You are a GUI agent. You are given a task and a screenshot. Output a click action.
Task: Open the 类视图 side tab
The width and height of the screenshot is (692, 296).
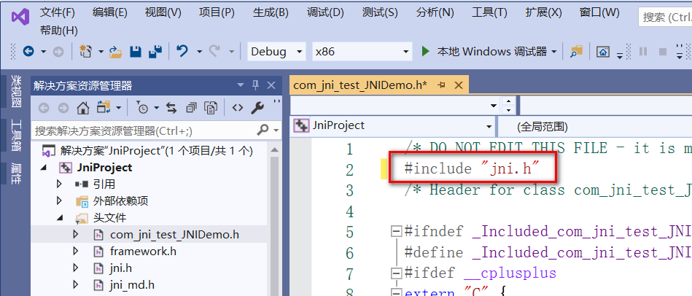pyautogui.click(x=16, y=91)
